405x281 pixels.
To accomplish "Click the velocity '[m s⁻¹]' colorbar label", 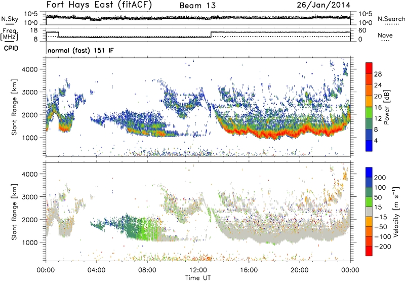I will coord(395,211).
